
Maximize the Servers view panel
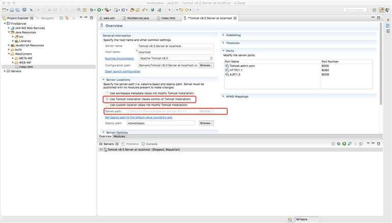[378, 144]
